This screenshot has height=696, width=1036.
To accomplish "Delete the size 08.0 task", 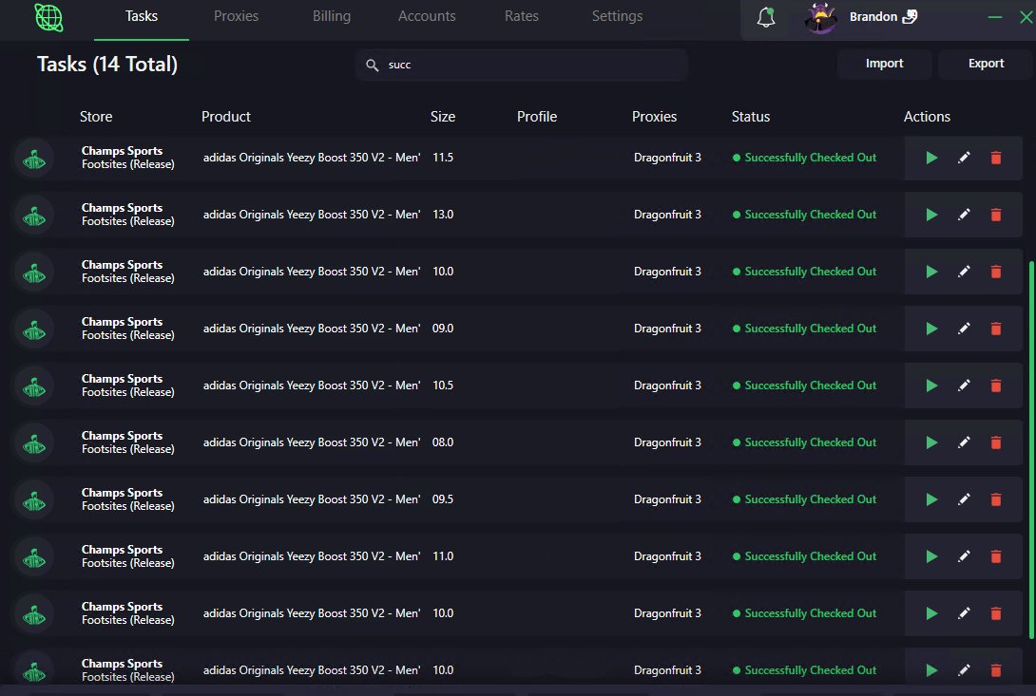I will (996, 442).
